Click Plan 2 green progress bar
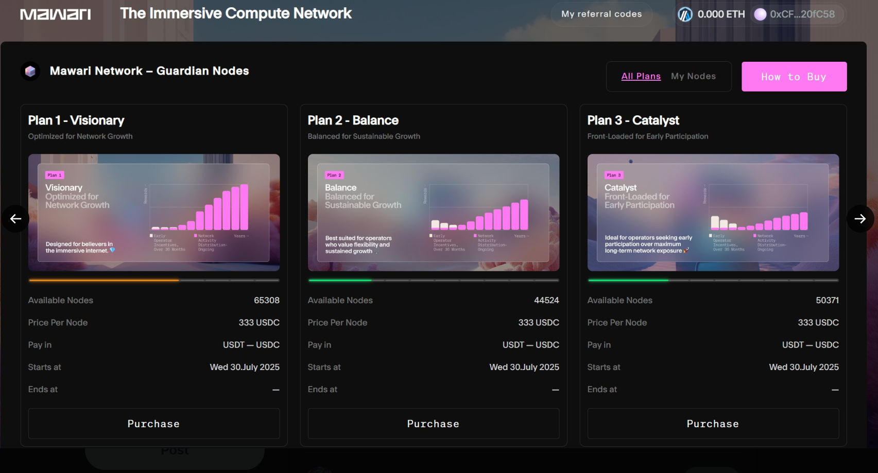This screenshot has height=473, width=878. click(x=434, y=281)
